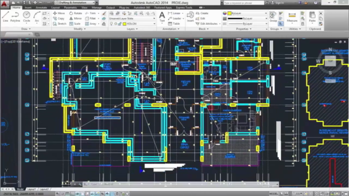Viewport: 349px width, 196px height.
Task: Open the yellow ByLayer object color swatch
Action: tap(230, 13)
